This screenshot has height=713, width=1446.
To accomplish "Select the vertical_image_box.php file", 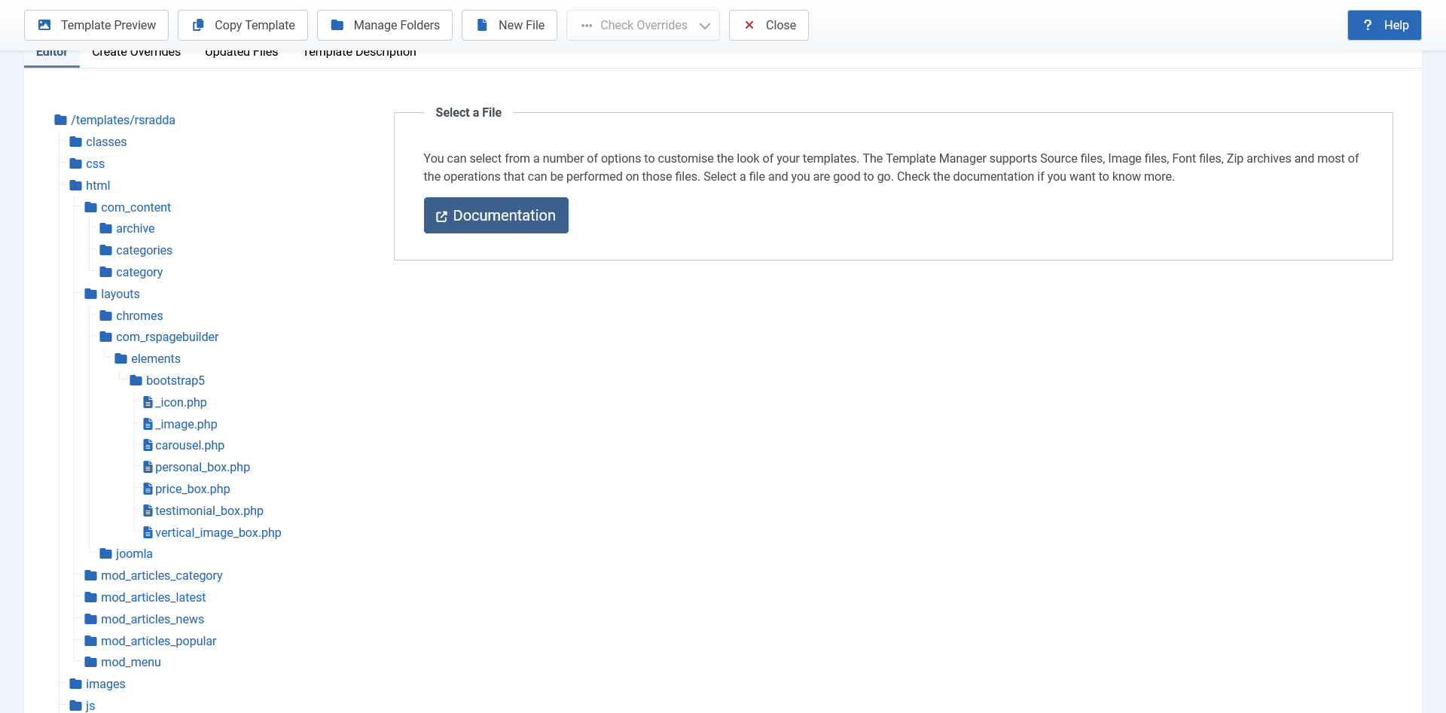I will pyautogui.click(x=218, y=533).
